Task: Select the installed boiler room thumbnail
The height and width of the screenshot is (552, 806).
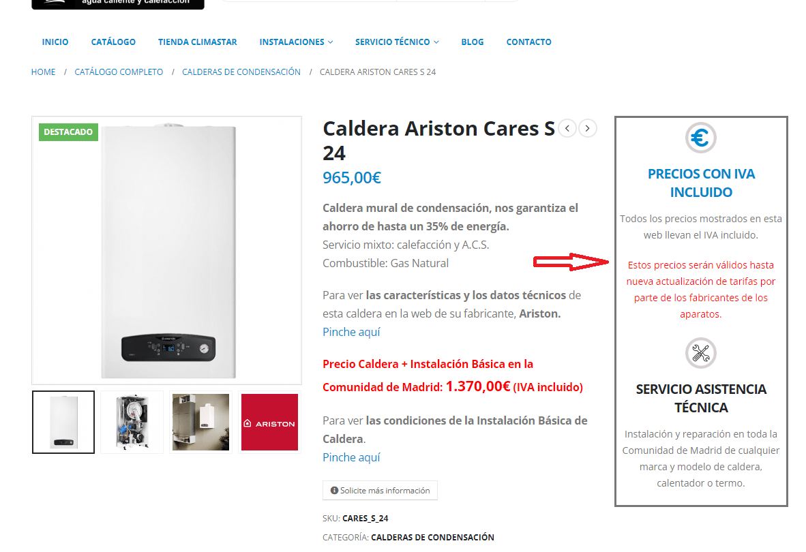Action: (200, 422)
